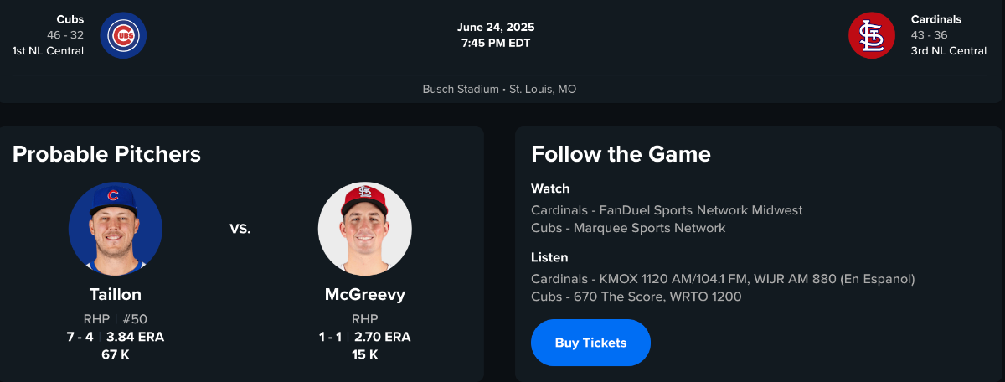Screen dimensions: 1005x382
Task: Click the Cardinals team logo
Action: pyautogui.click(x=872, y=35)
